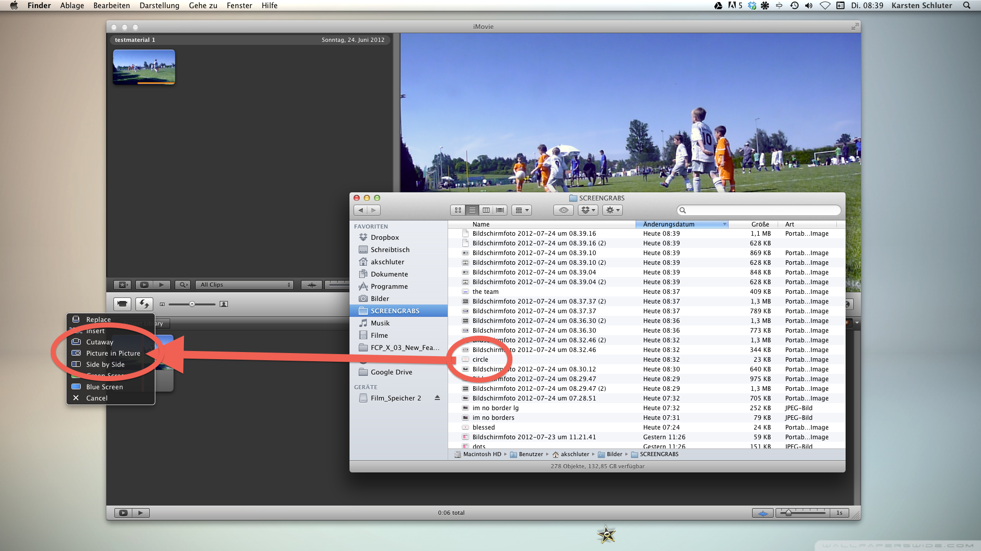
Task: Click the Finder back arrow
Action: click(x=361, y=210)
